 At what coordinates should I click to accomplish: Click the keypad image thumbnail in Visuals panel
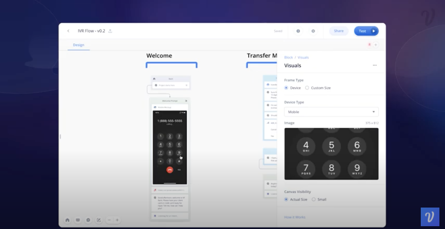click(x=331, y=154)
